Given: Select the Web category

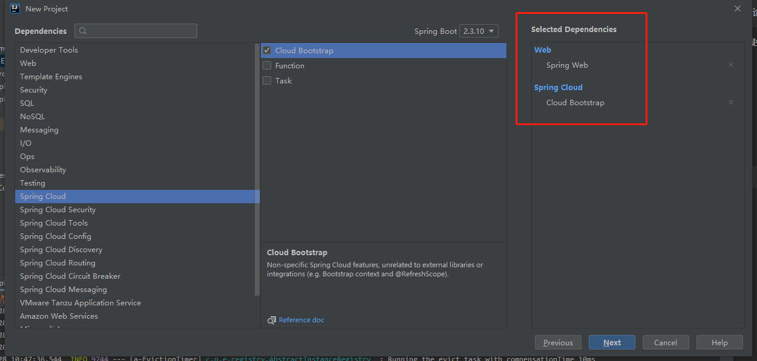Looking at the screenshot, I should point(135,63).
